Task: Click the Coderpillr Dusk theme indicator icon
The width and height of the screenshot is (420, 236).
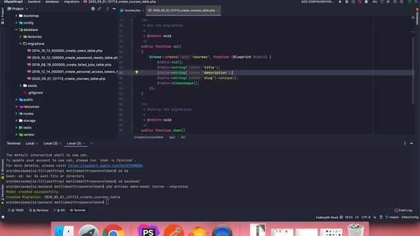Action: coord(341,217)
